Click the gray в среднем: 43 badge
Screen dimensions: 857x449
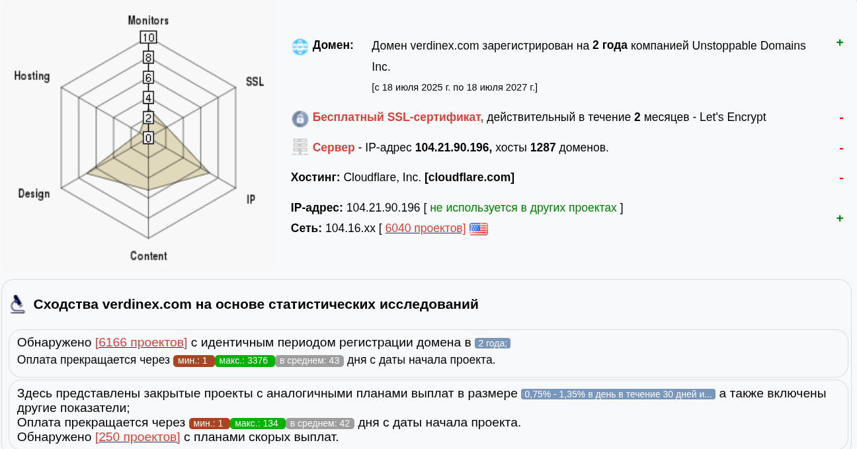click(x=310, y=361)
